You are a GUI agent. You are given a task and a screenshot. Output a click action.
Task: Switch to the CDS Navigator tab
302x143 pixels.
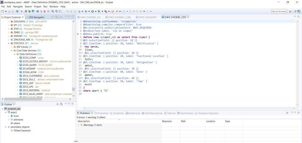pos(35,17)
